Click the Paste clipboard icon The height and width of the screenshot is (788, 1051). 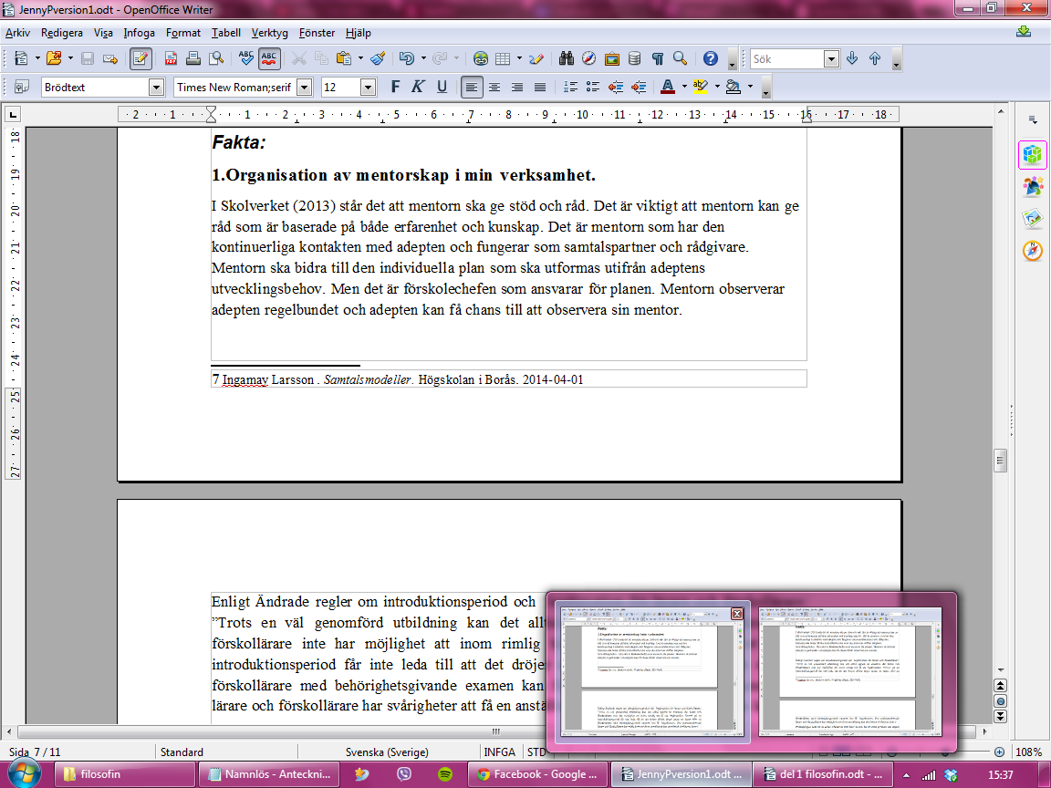click(344, 58)
